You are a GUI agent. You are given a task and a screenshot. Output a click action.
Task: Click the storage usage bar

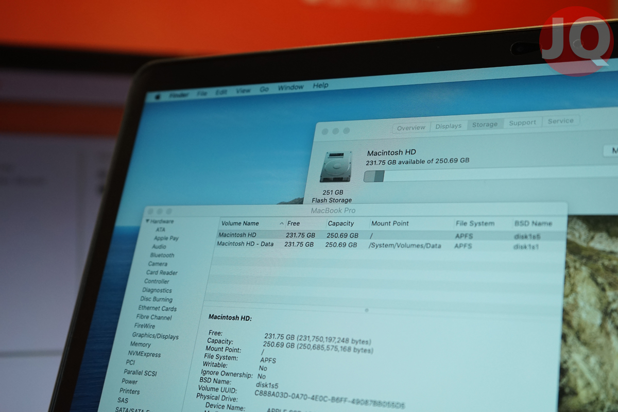tap(490, 174)
